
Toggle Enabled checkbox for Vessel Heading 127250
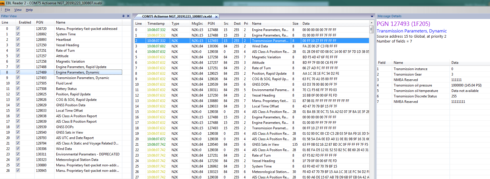18,45
